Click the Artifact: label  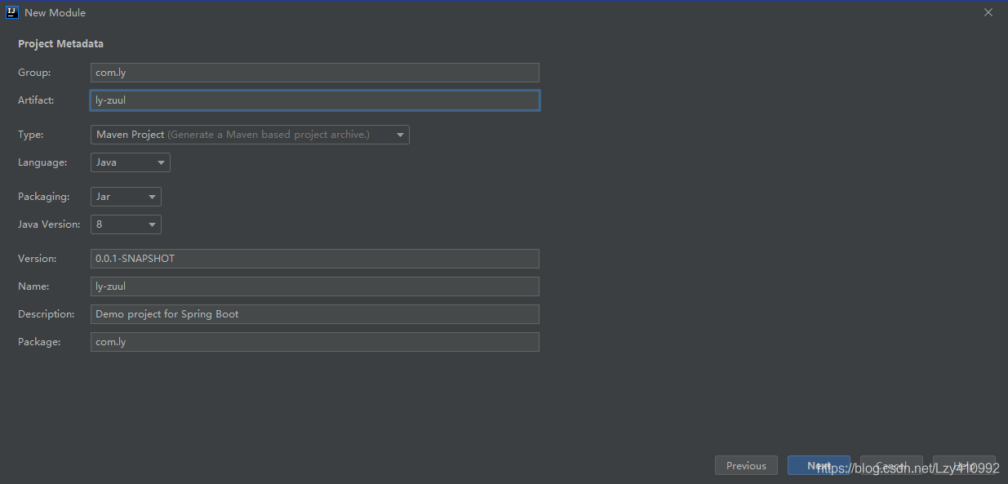(36, 100)
